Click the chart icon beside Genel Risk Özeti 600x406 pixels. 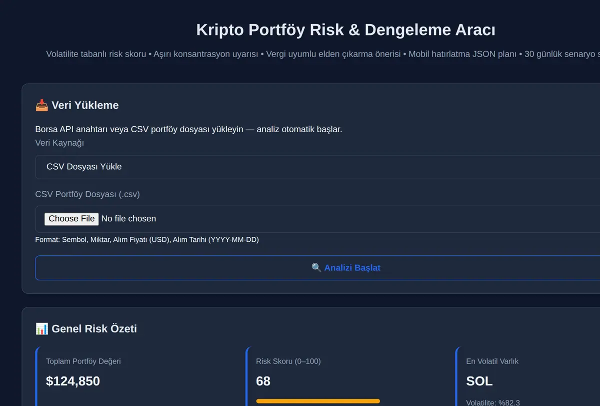(x=42, y=328)
